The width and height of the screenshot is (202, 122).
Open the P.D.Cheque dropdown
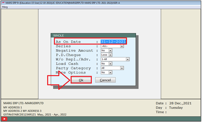110,55
